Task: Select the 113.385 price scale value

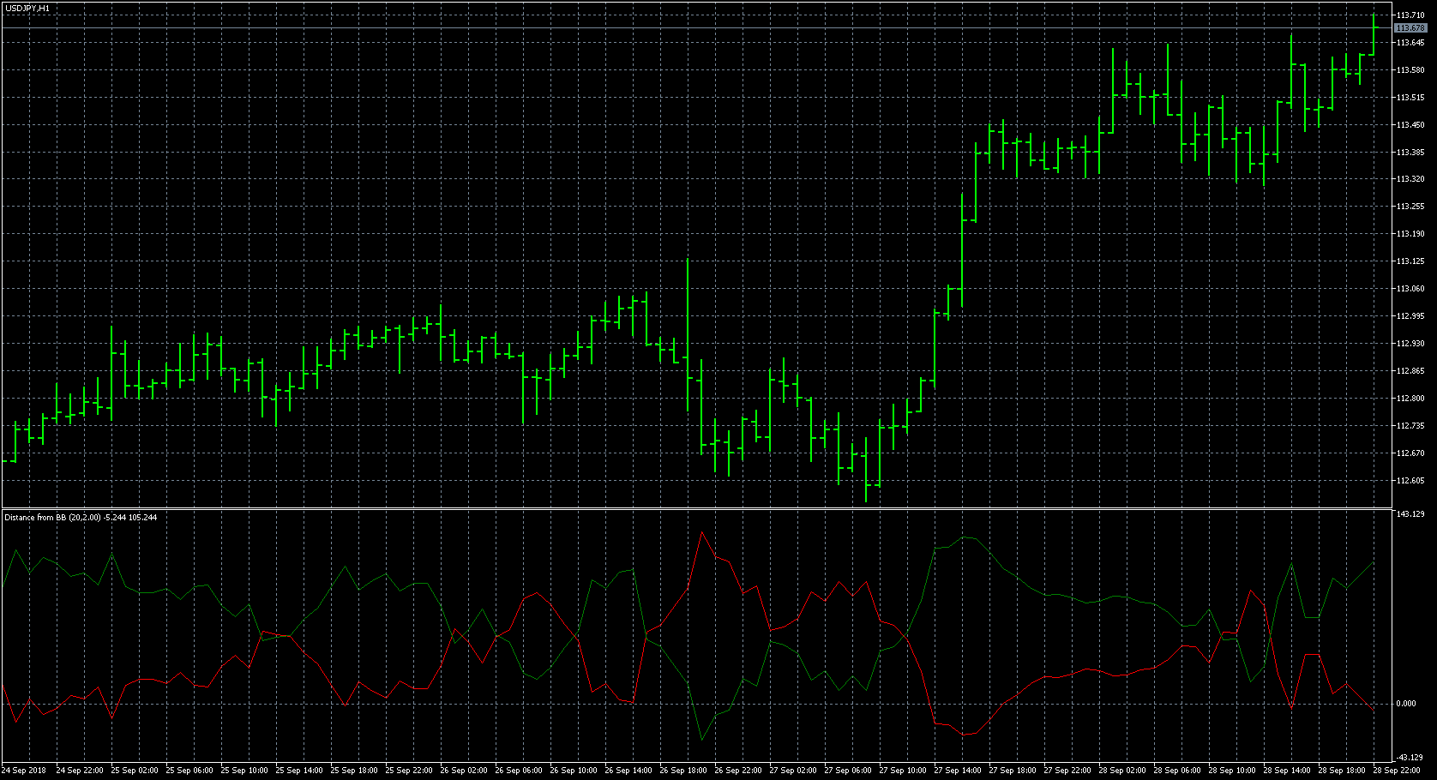Action: pos(1410,152)
